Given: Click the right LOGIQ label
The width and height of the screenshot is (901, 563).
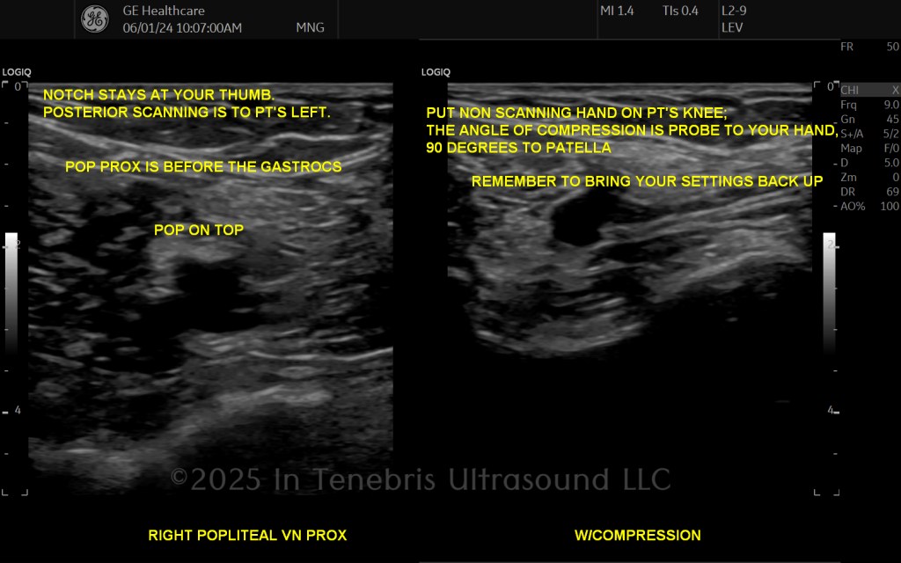Looking at the screenshot, I should click(x=436, y=72).
